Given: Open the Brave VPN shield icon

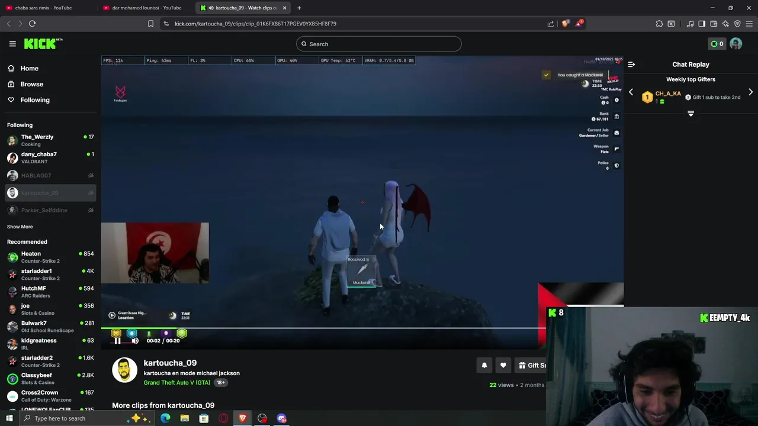Looking at the screenshot, I should click(x=737, y=24).
